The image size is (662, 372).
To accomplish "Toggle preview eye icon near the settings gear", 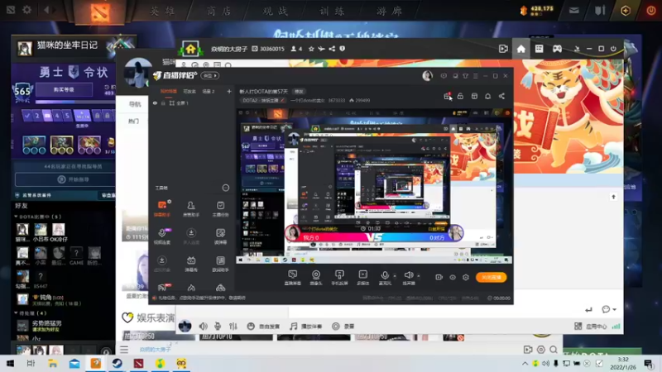I will click(452, 277).
